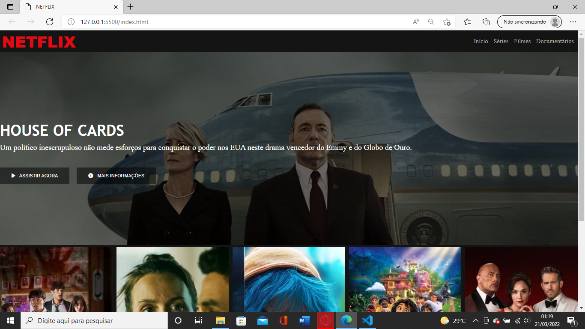Launch Opera GX from the taskbar

coord(325,320)
